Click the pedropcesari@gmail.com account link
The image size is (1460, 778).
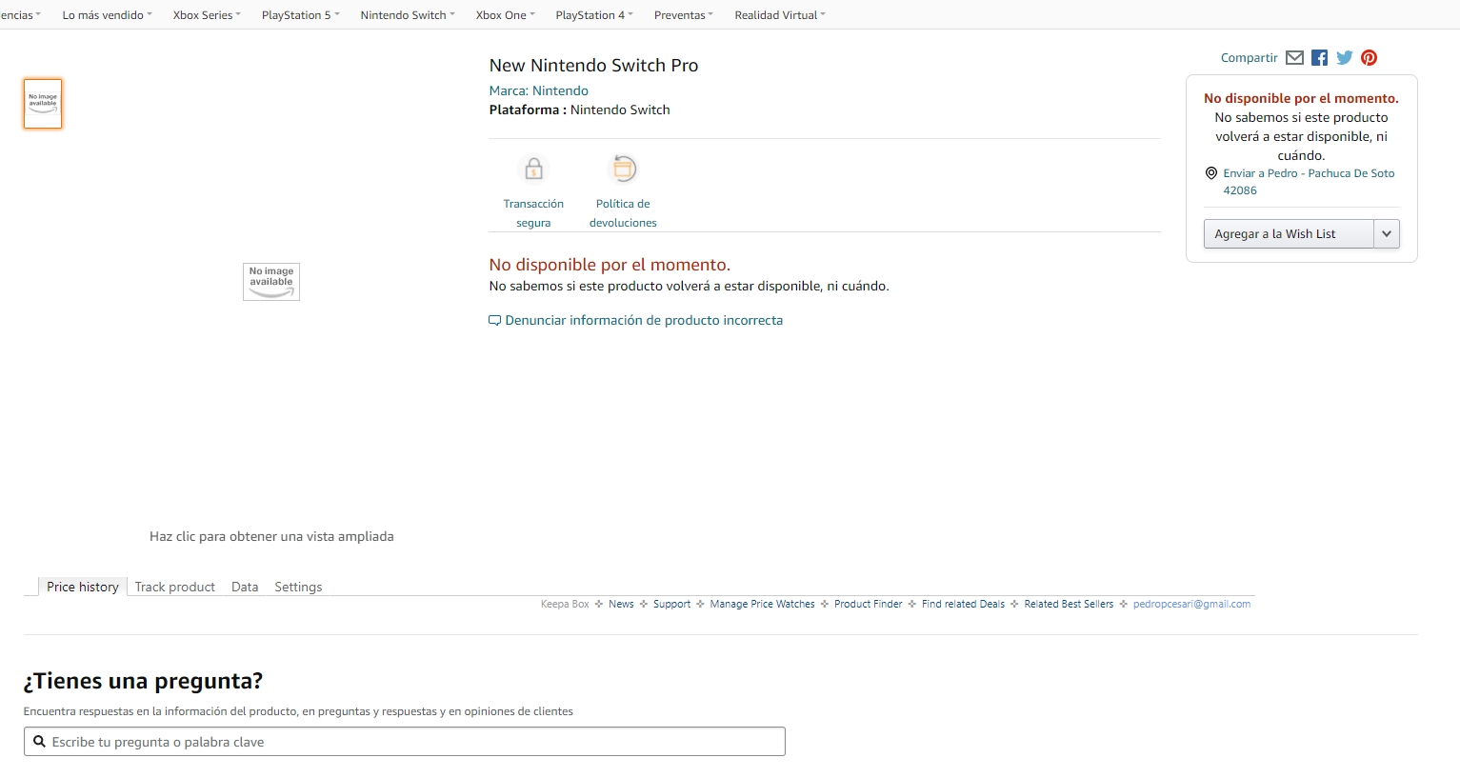click(x=1191, y=604)
